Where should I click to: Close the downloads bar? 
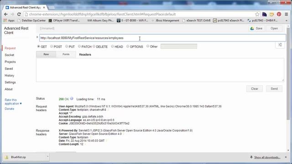pyautogui.click(x=286, y=157)
